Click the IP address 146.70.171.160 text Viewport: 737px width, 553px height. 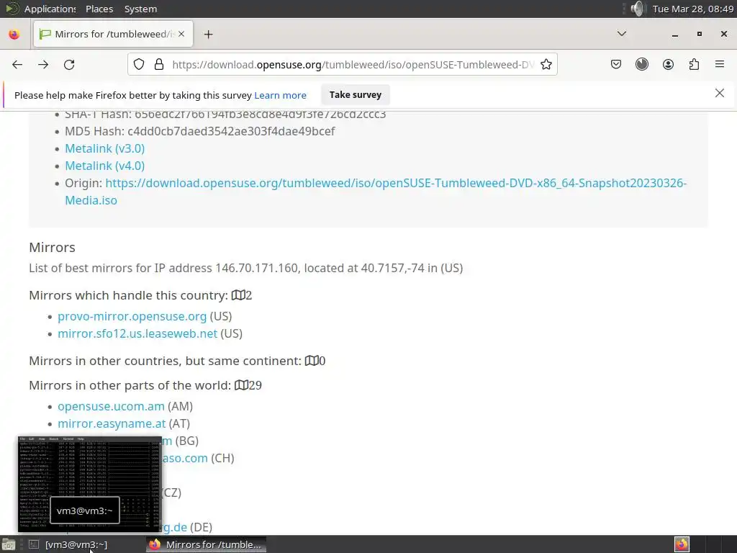pos(257,268)
